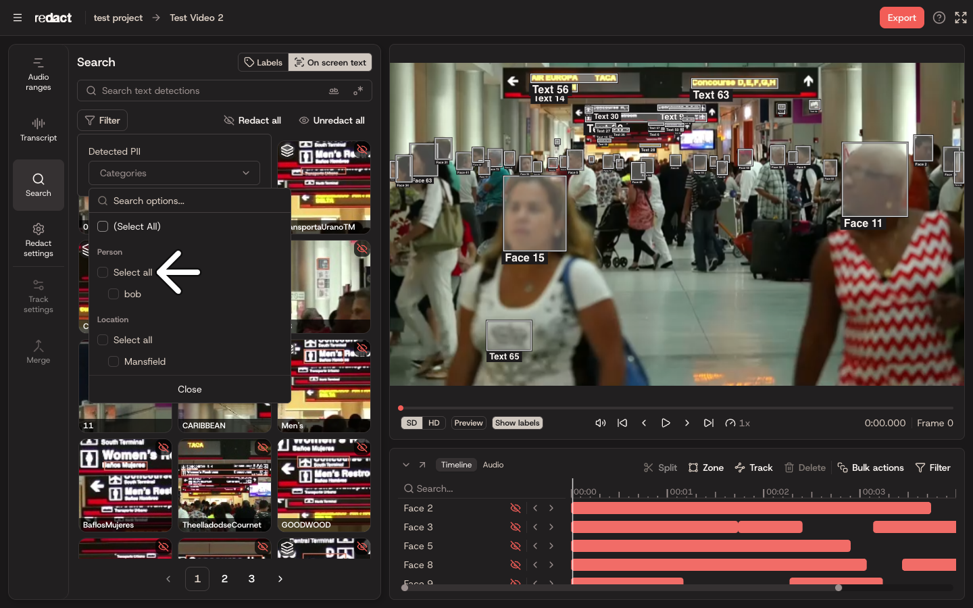Image resolution: width=973 pixels, height=608 pixels.
Task: Skip to the start of video
Action: pyautogui.click(x=622, y=423)
